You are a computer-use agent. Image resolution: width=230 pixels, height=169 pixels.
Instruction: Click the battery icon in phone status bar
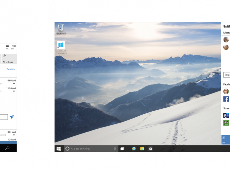7,46
